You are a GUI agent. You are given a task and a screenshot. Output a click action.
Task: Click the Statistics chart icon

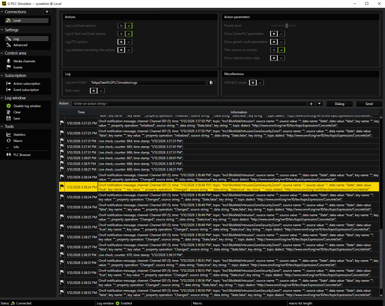point(9,135)
